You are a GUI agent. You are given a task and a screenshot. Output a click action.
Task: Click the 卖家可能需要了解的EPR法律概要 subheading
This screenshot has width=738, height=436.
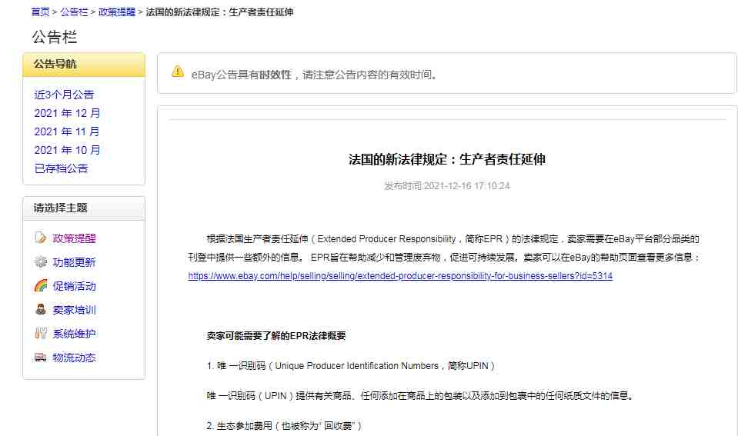275,336
